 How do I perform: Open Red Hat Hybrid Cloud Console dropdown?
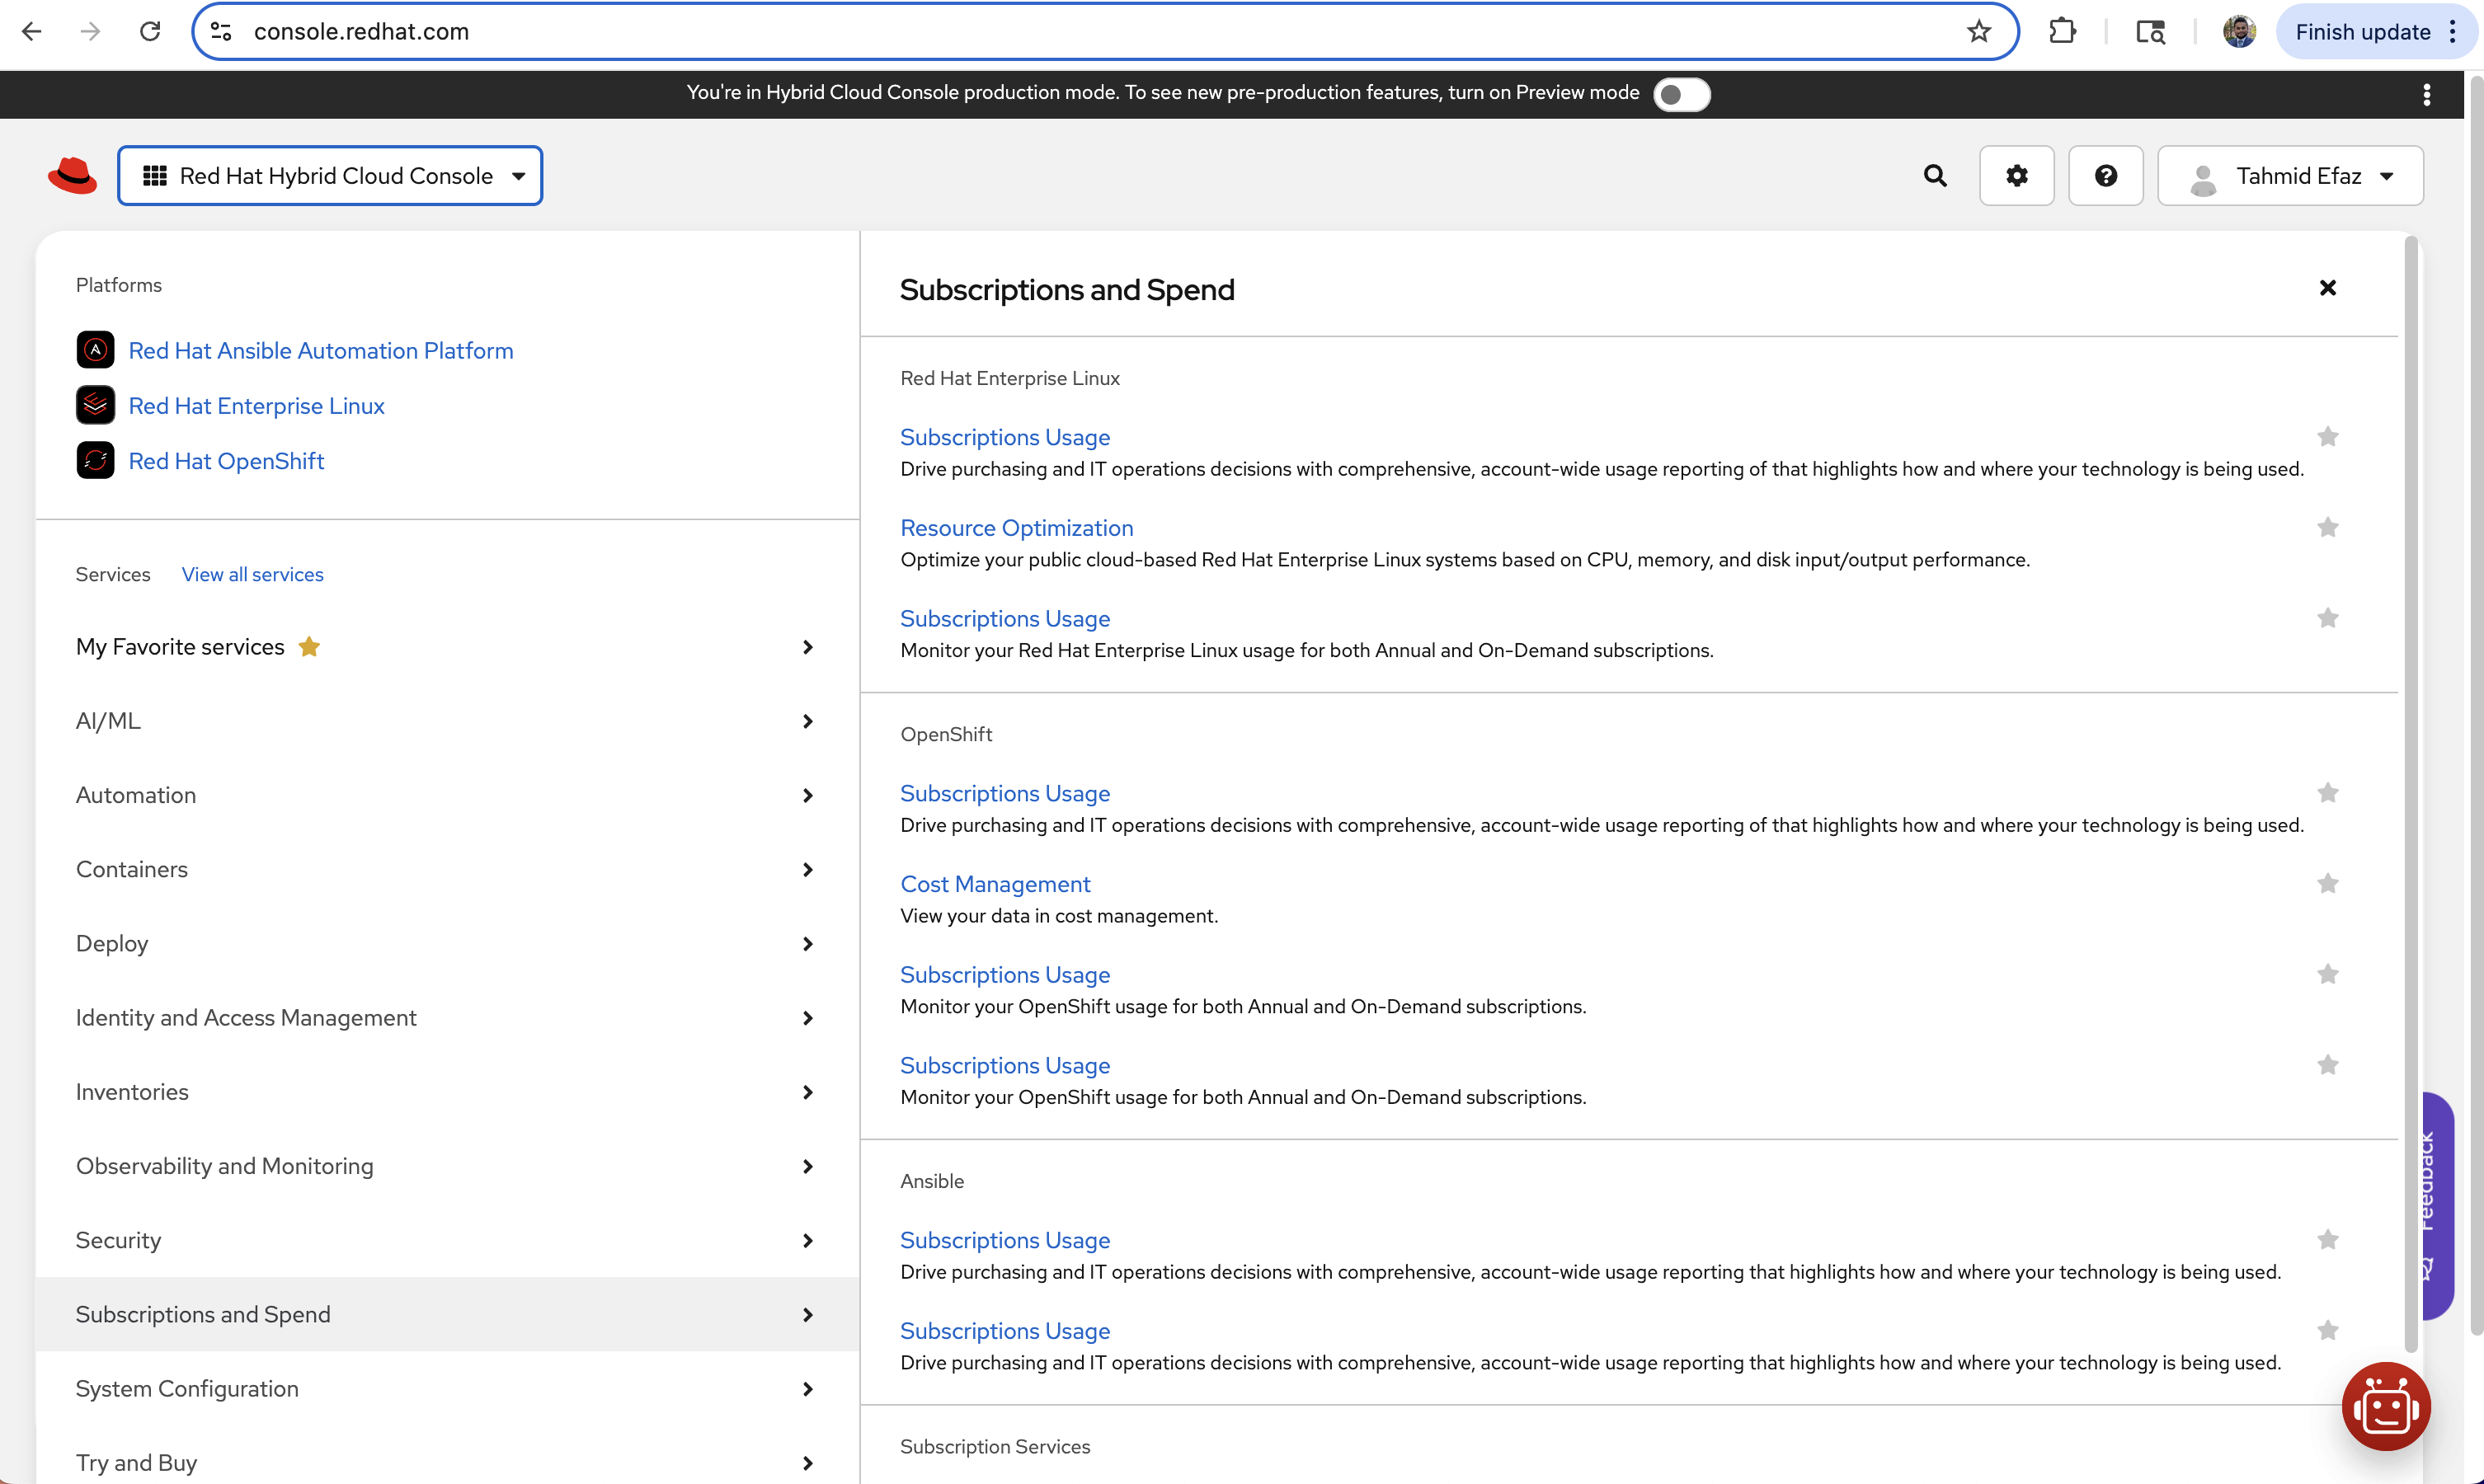pyautogui.click(x=330, y=176)
